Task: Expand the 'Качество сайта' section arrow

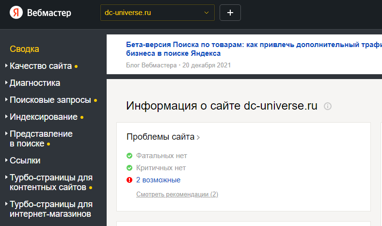Action: [x=6, y=65]
